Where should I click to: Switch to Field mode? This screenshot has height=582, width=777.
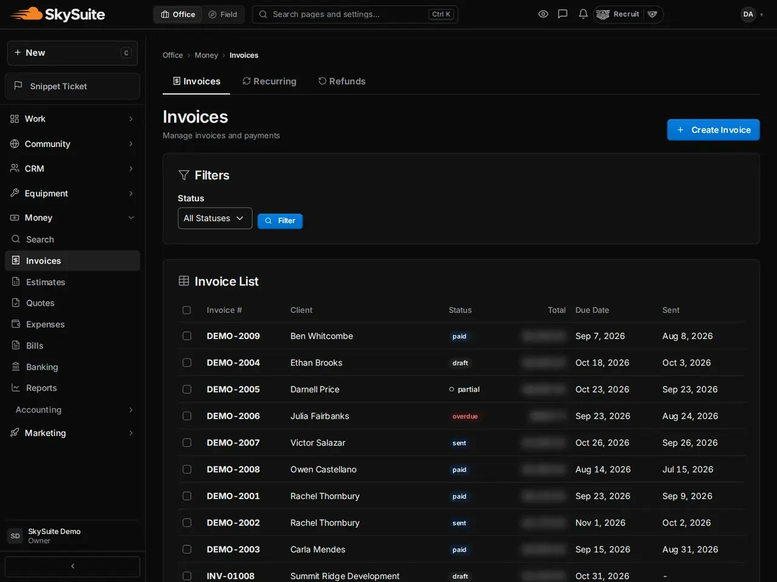223,15
